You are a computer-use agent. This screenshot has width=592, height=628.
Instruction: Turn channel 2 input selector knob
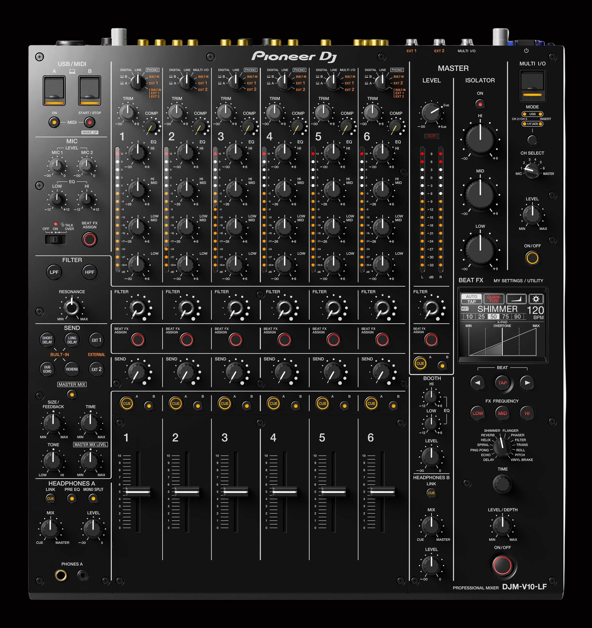click(187, 82)
